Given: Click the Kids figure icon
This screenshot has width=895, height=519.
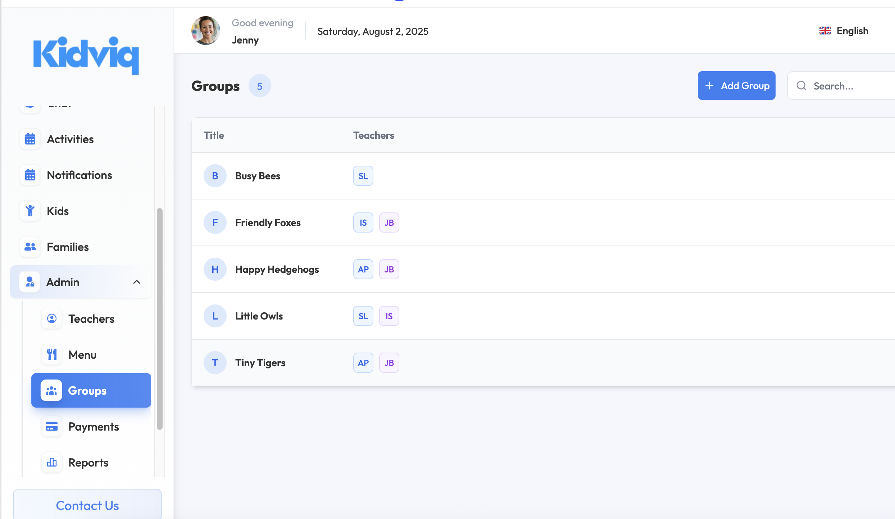Looking at the screenshot, I should coord(30,211).
